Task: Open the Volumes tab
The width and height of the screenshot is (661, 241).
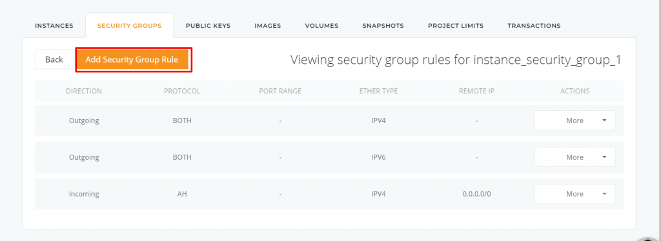Action: click(x=321, y=26)
